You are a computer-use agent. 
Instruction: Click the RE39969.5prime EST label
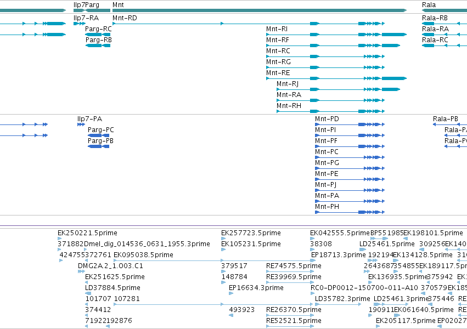point(294,277)
